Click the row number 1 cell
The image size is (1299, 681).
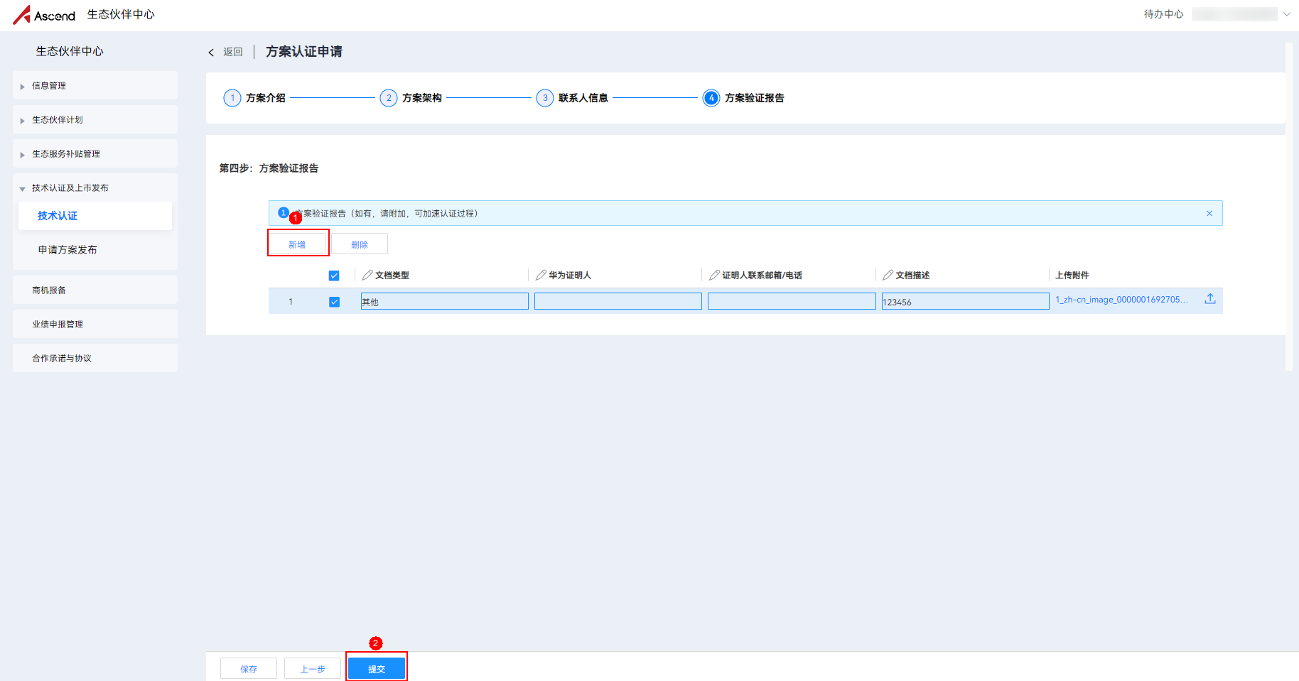coord(291,302)
